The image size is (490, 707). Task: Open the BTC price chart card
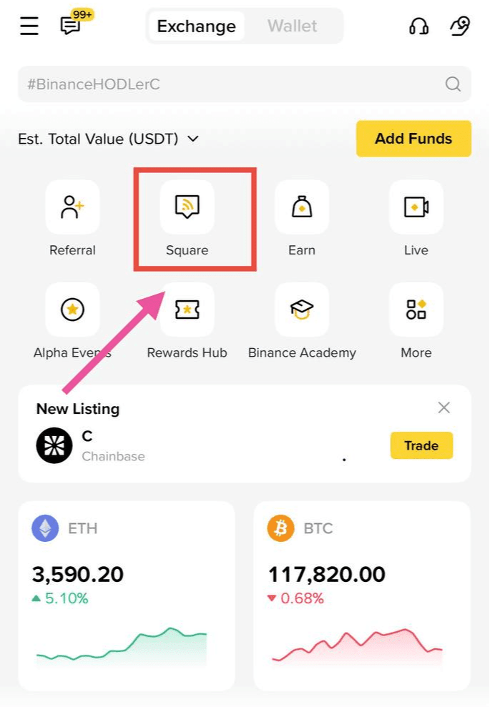click(362, 595)
